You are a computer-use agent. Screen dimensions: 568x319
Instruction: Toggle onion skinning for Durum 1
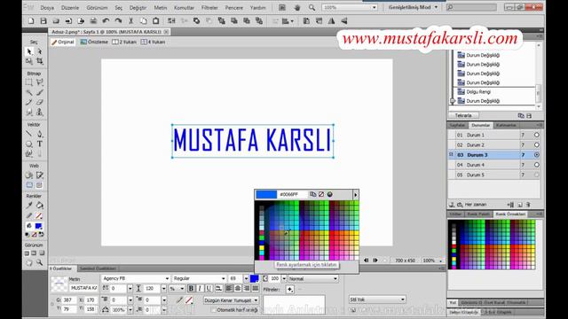point(536,135)
